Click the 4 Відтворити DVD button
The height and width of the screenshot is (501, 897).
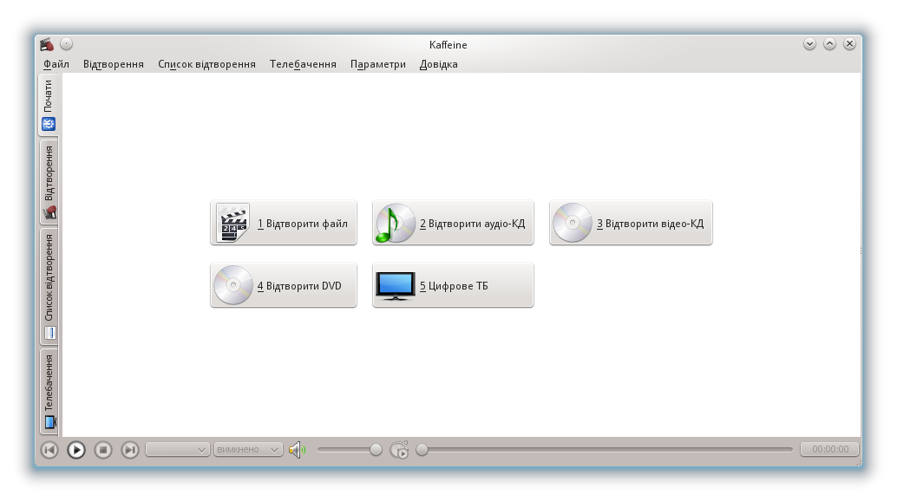[284, 285]
